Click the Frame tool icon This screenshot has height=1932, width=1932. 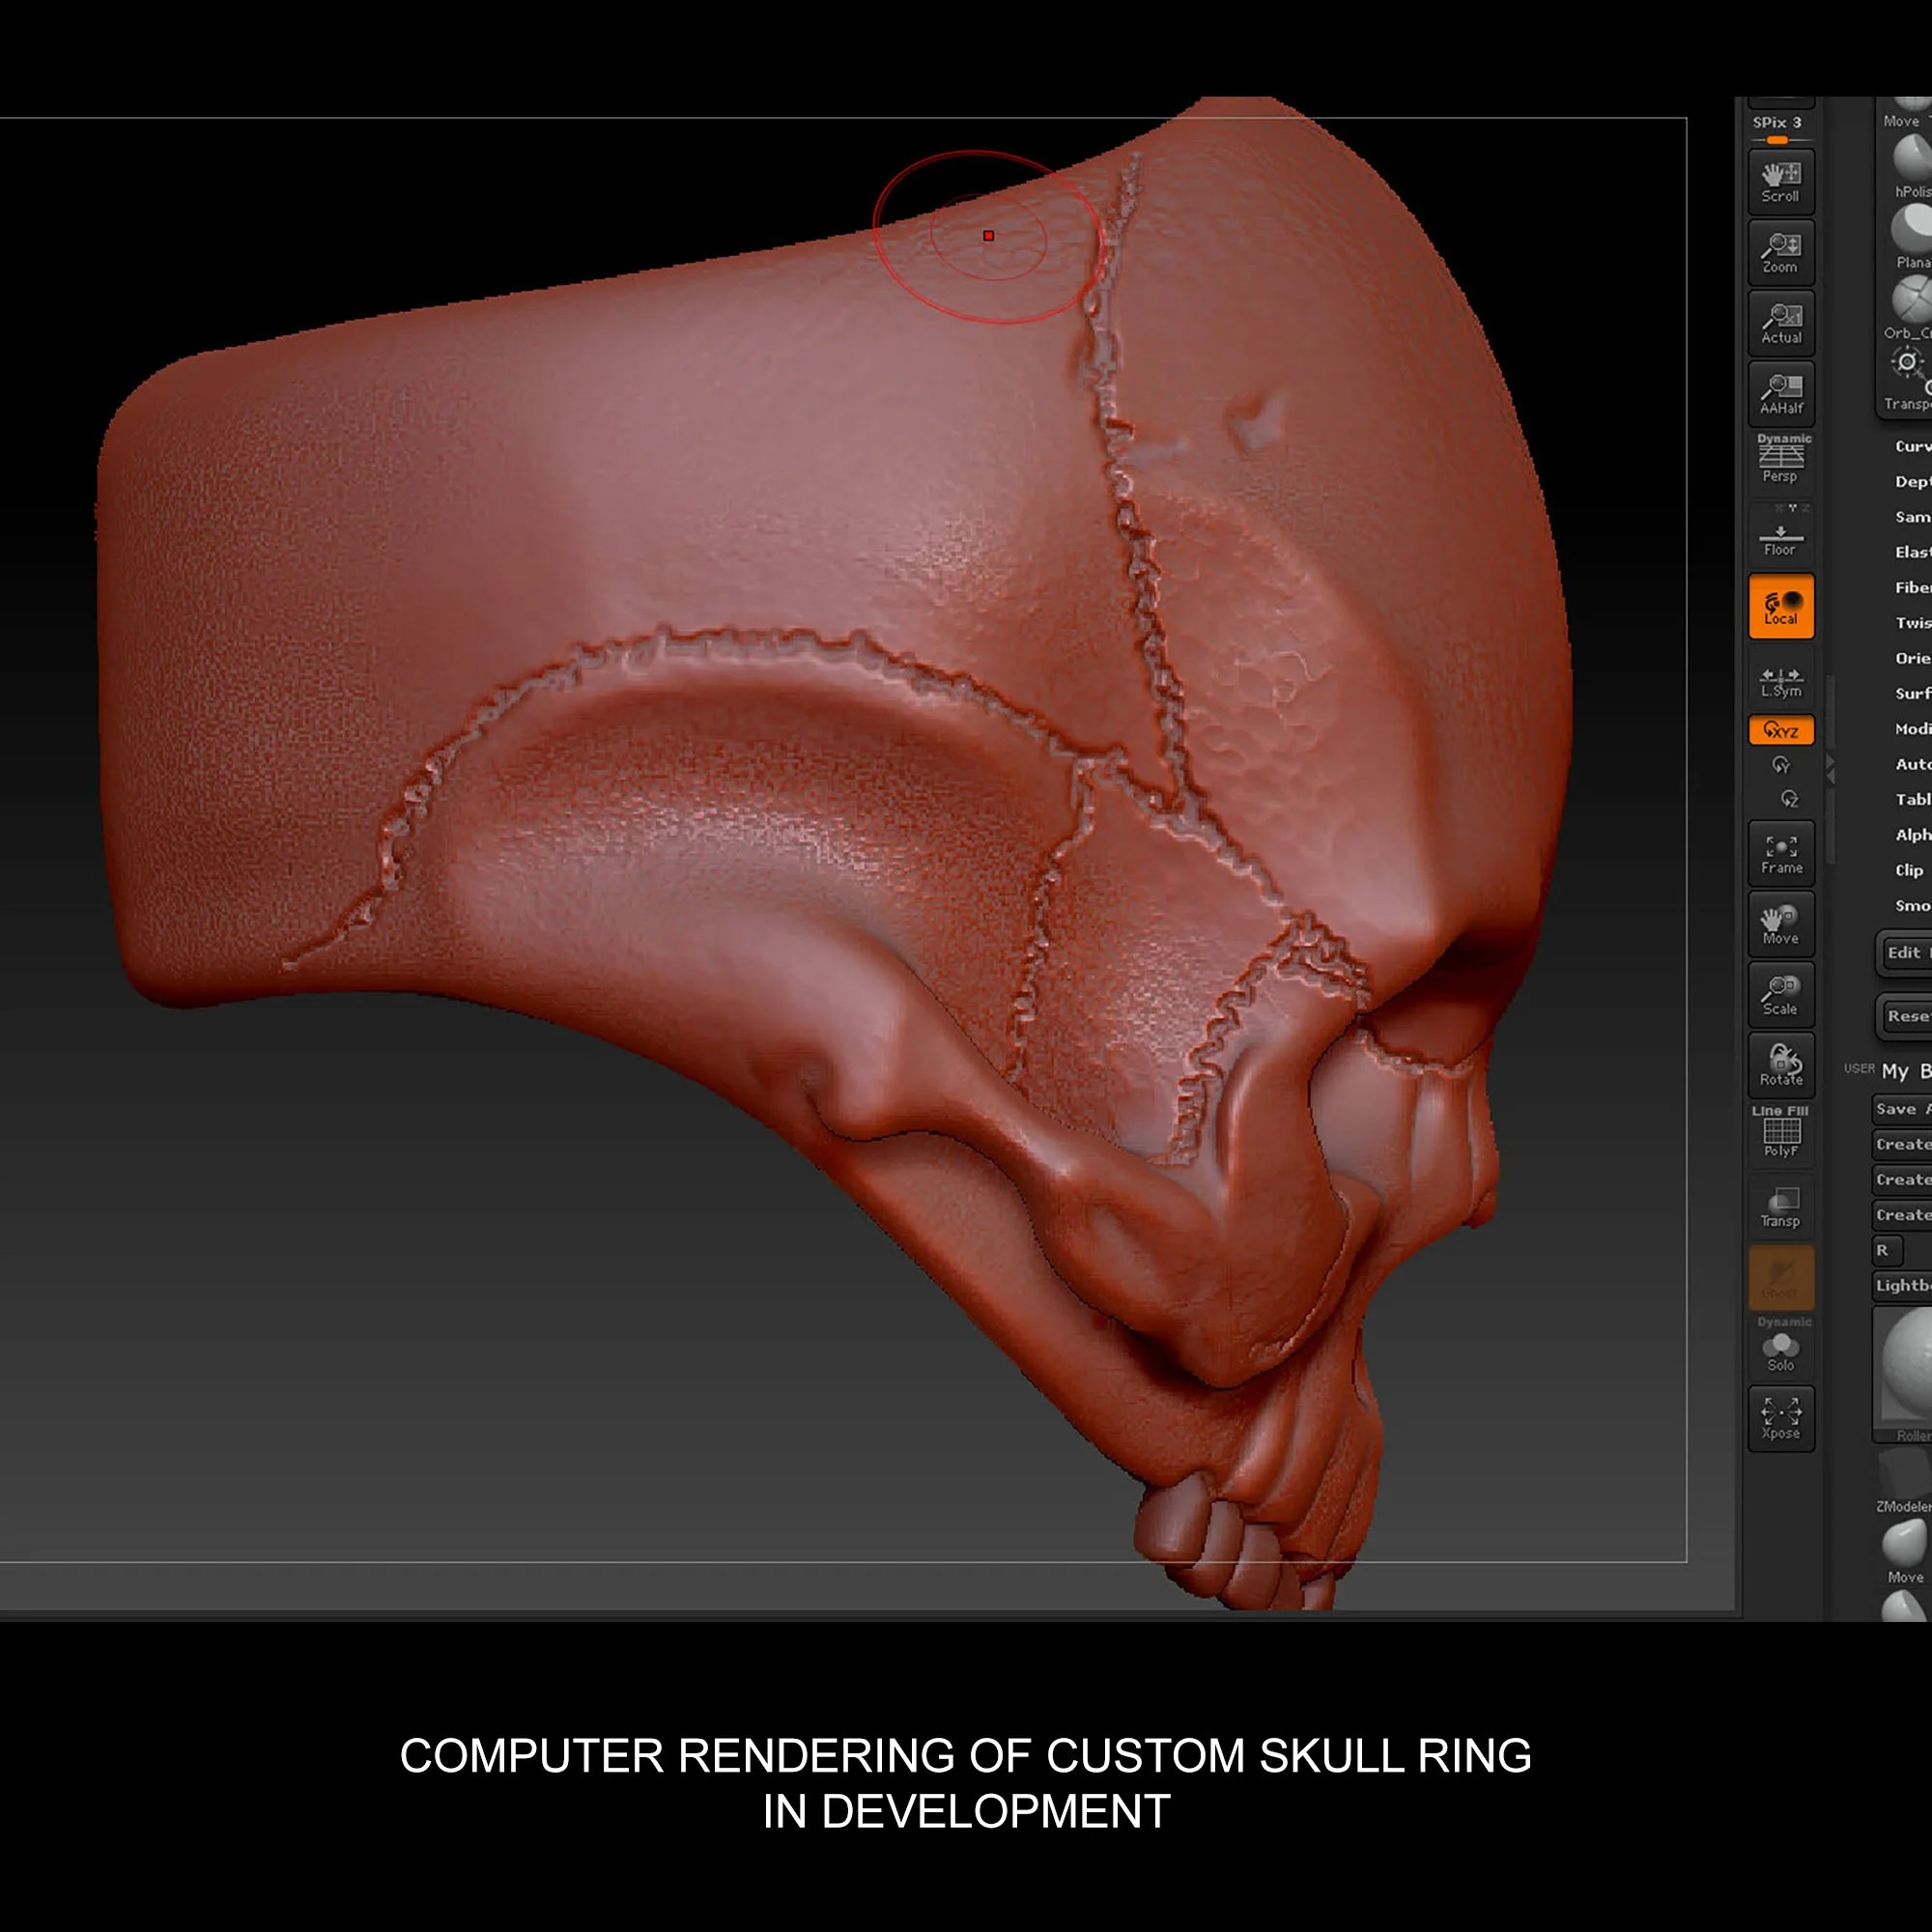coord(1780,853)
